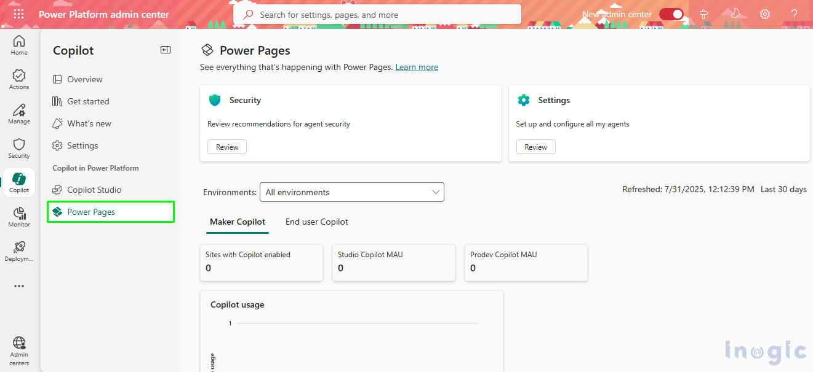The image size is (813, 372).
Task: Click 'Review recommendations for agent security' text
Action: tap(279, 124)
